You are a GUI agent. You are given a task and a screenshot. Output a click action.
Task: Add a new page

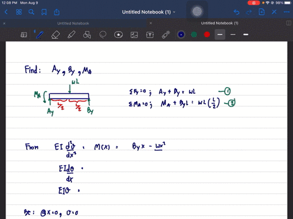[261, 12]
